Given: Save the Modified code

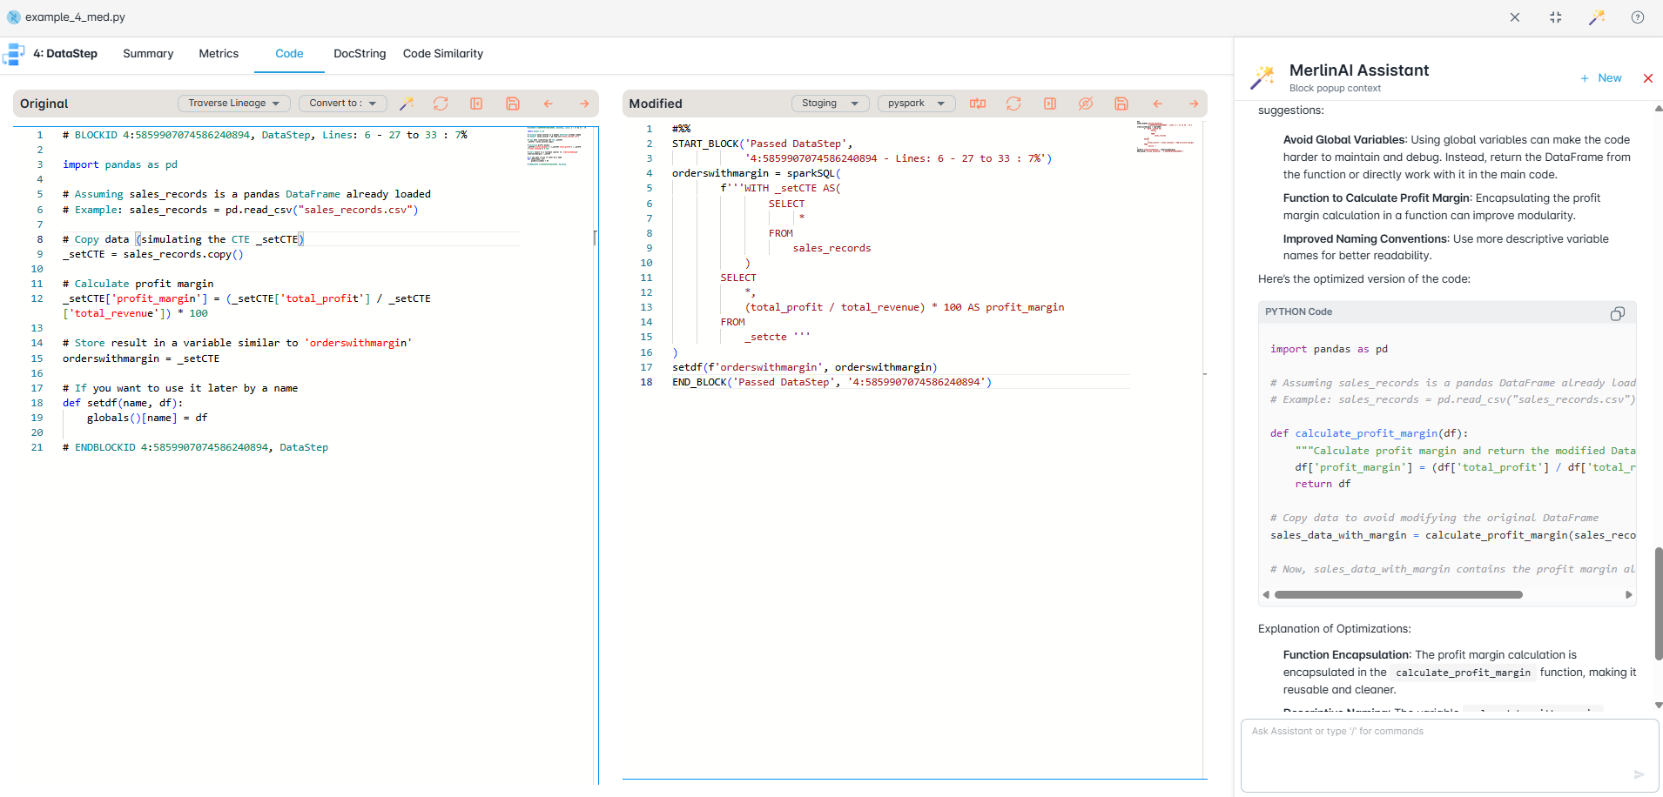Looking at the screenshot, I should click(x=1121, y=104).
